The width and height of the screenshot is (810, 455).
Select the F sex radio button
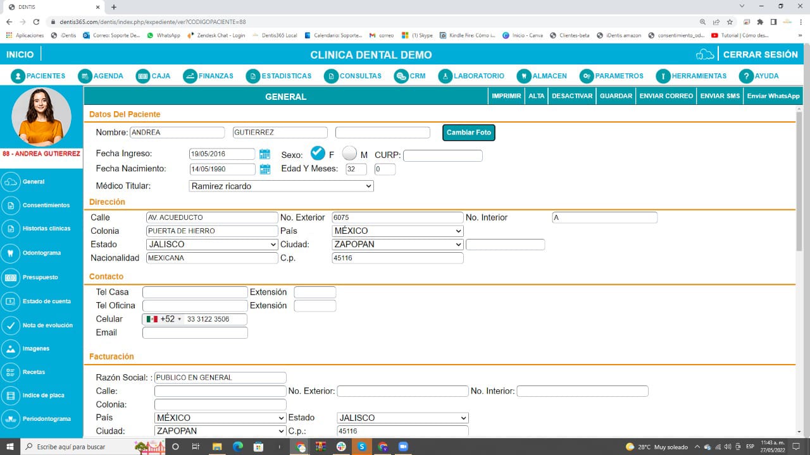pos(318,154)
